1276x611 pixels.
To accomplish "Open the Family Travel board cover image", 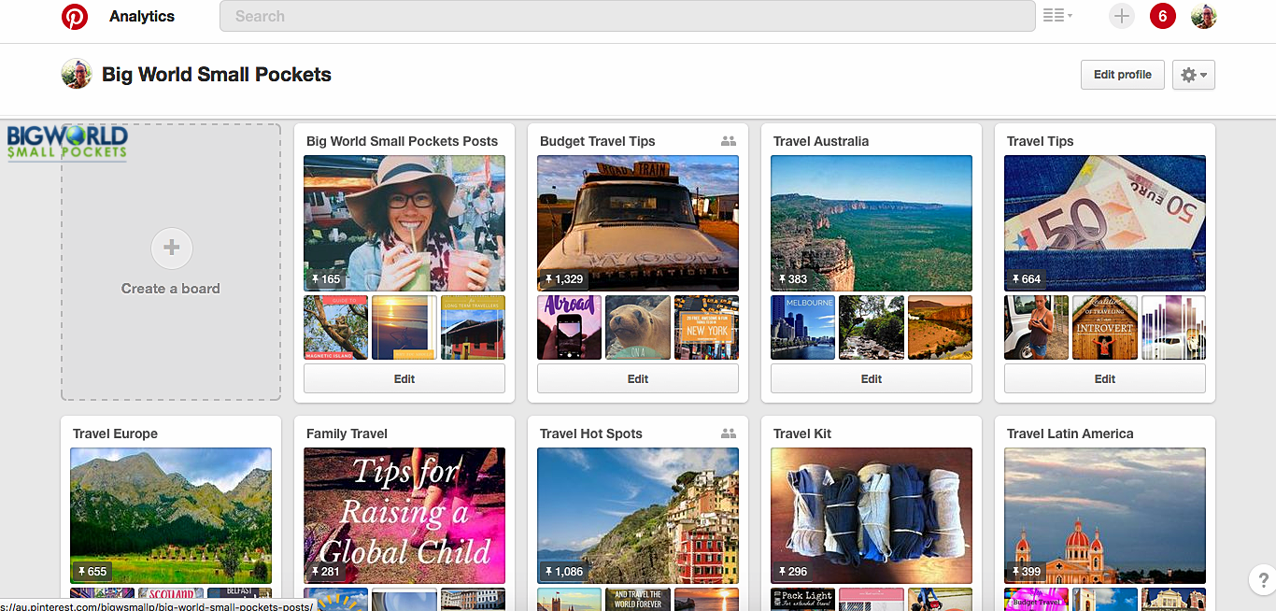I will (x=404, y=515).
